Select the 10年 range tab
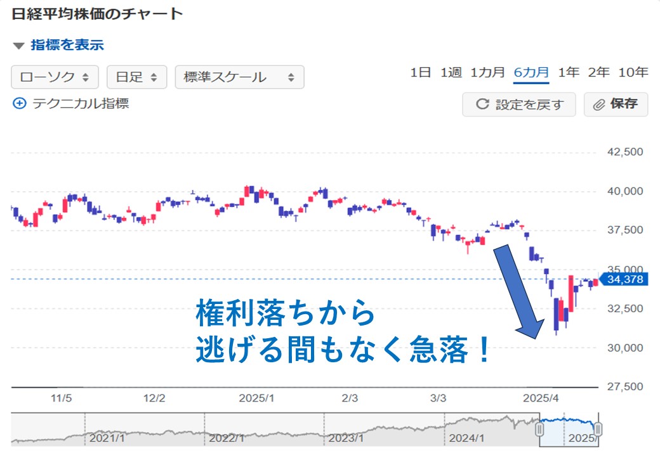This screenshot has height=456, width=660. [633, 72]
